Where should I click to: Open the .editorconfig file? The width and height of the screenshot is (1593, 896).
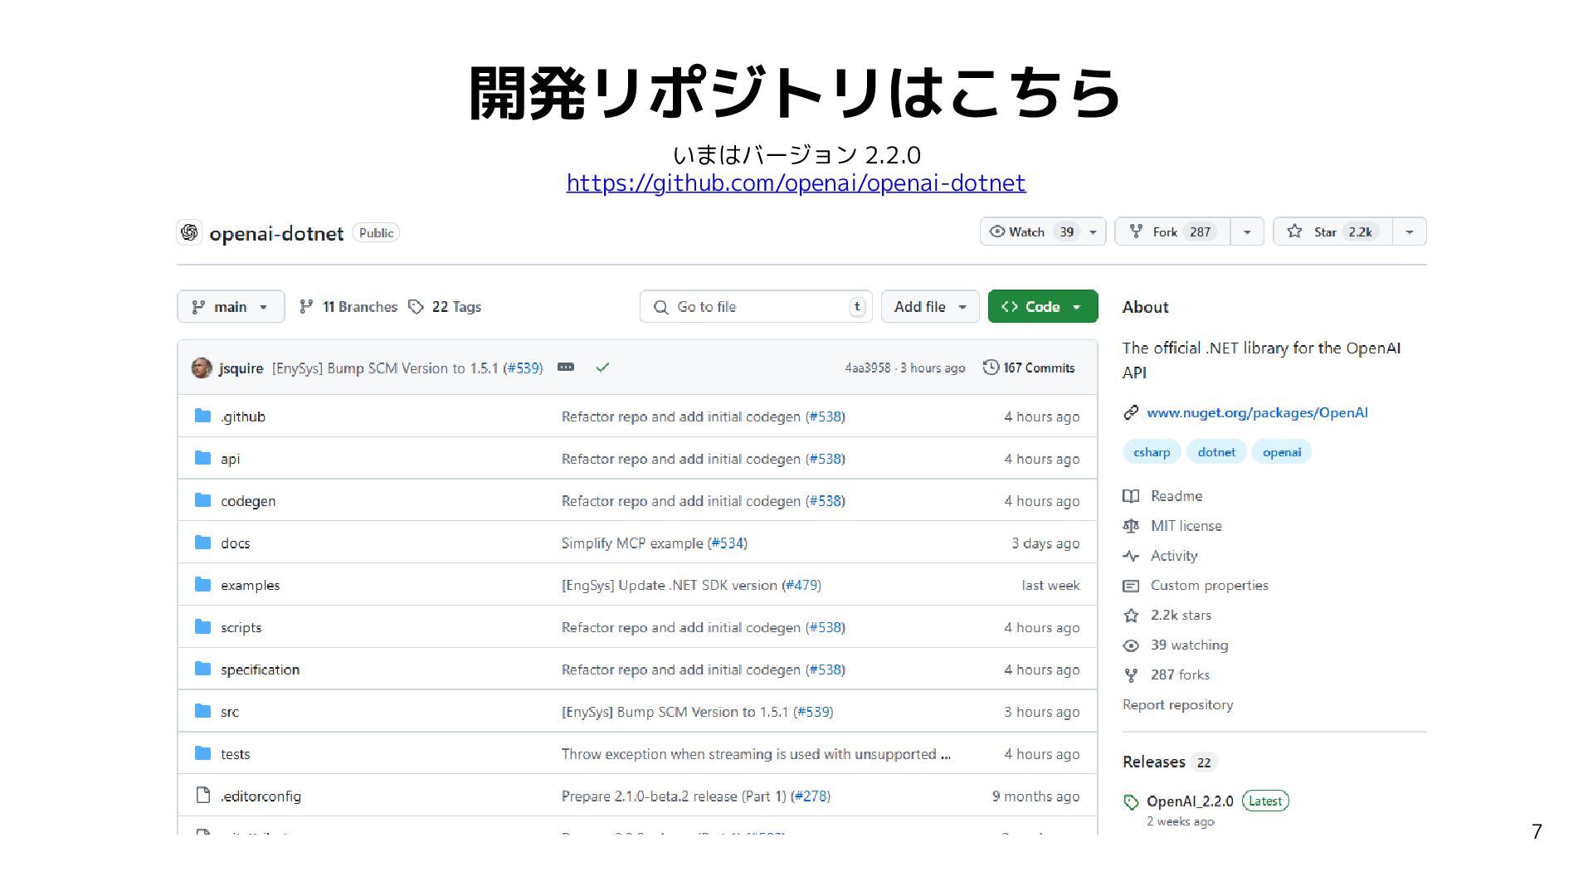(261, 796)
